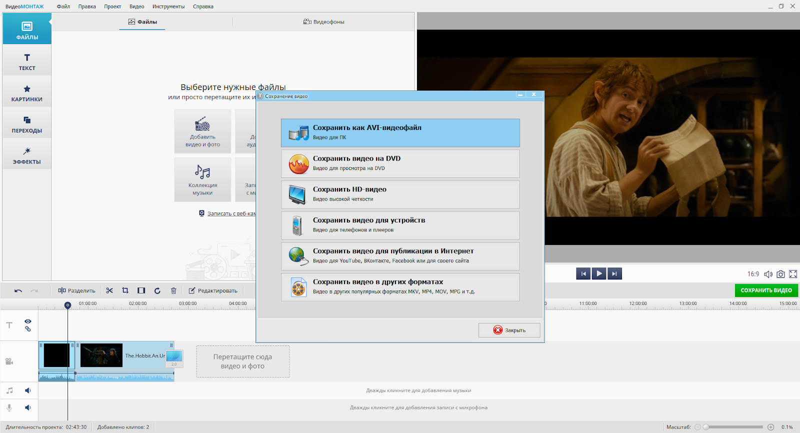Viewport: 800px width, 433px height.
Task: Choose Сохранить видео в других форматах
Action: tap(400, 287)
